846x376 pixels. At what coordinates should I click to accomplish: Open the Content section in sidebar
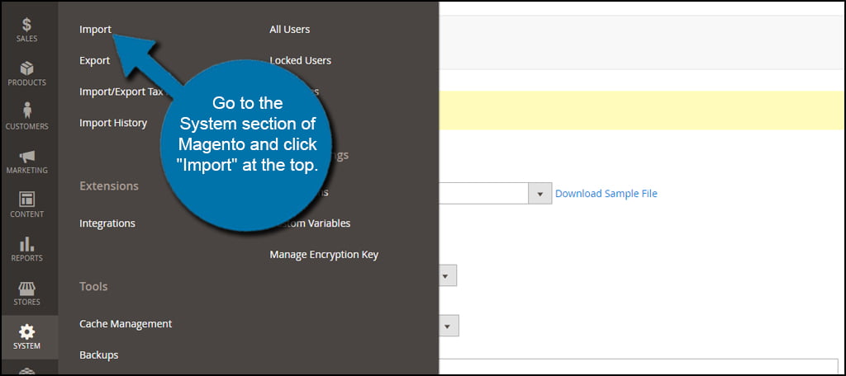click(x=26, y=204)
